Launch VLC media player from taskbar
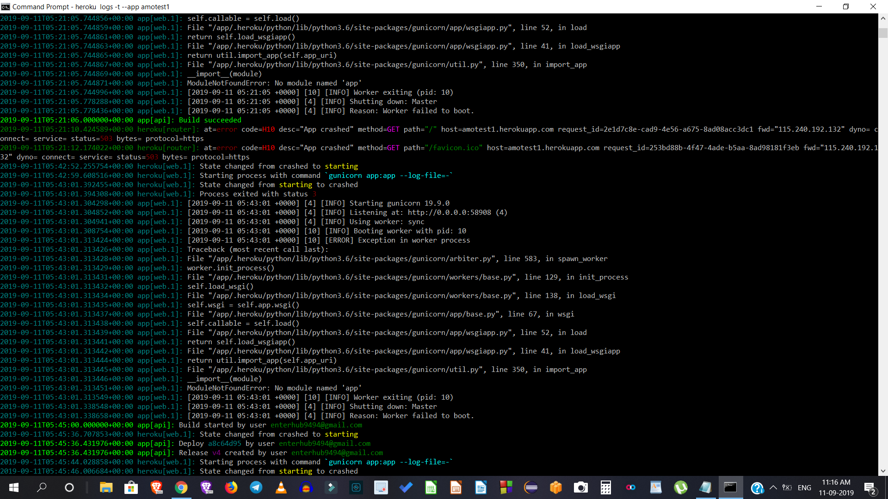Image resolution: width=888 pixels, height=499 pixels. click(x=281, y=487)
